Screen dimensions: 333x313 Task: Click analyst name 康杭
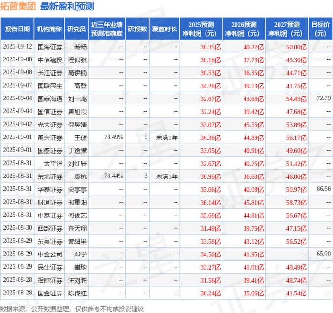[80, 176]
